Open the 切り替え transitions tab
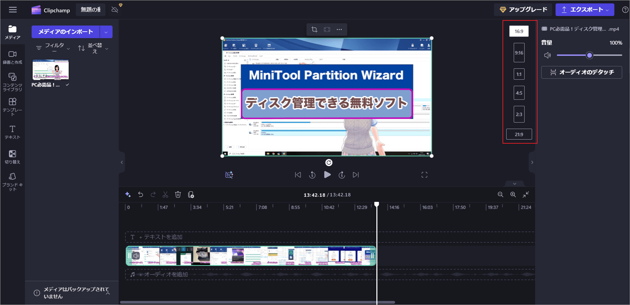The image size is (630, 305). 13,157
